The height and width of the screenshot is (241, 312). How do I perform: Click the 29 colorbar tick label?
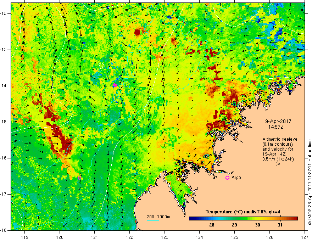pos(234,225)
